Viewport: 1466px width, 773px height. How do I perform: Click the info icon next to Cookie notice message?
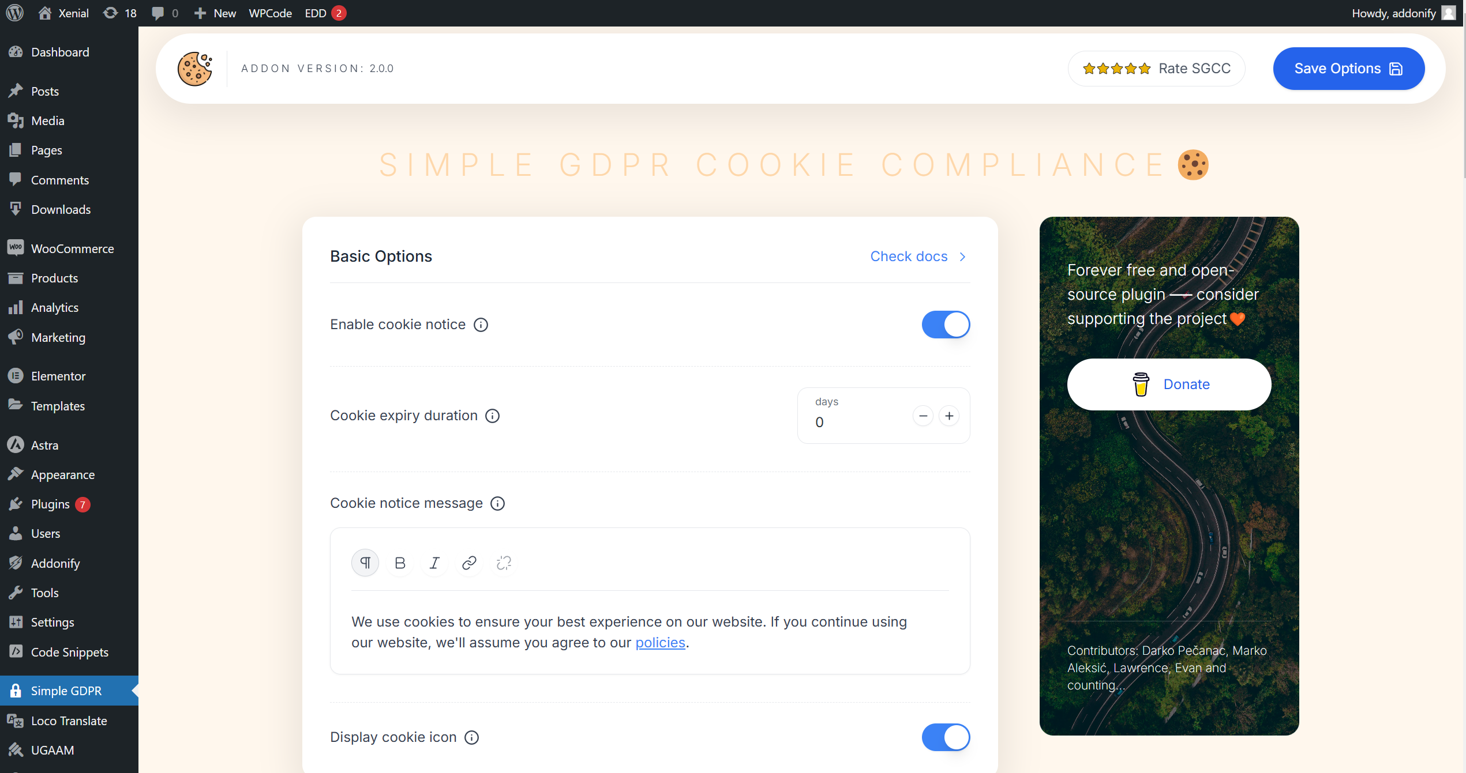(x=497, y=503)
